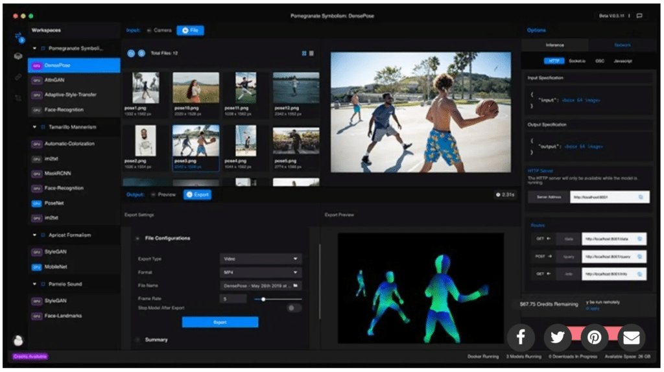Click the Facebook share icon

521,337
